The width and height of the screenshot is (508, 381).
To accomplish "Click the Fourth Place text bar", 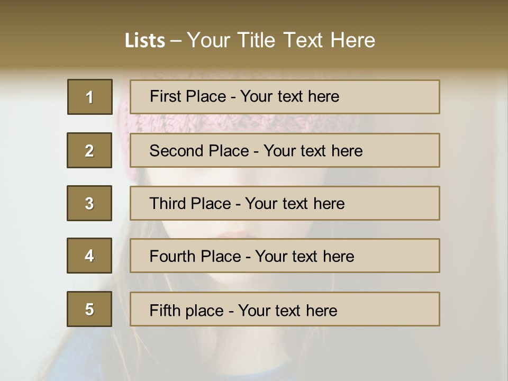I will [x=285, y=256].
